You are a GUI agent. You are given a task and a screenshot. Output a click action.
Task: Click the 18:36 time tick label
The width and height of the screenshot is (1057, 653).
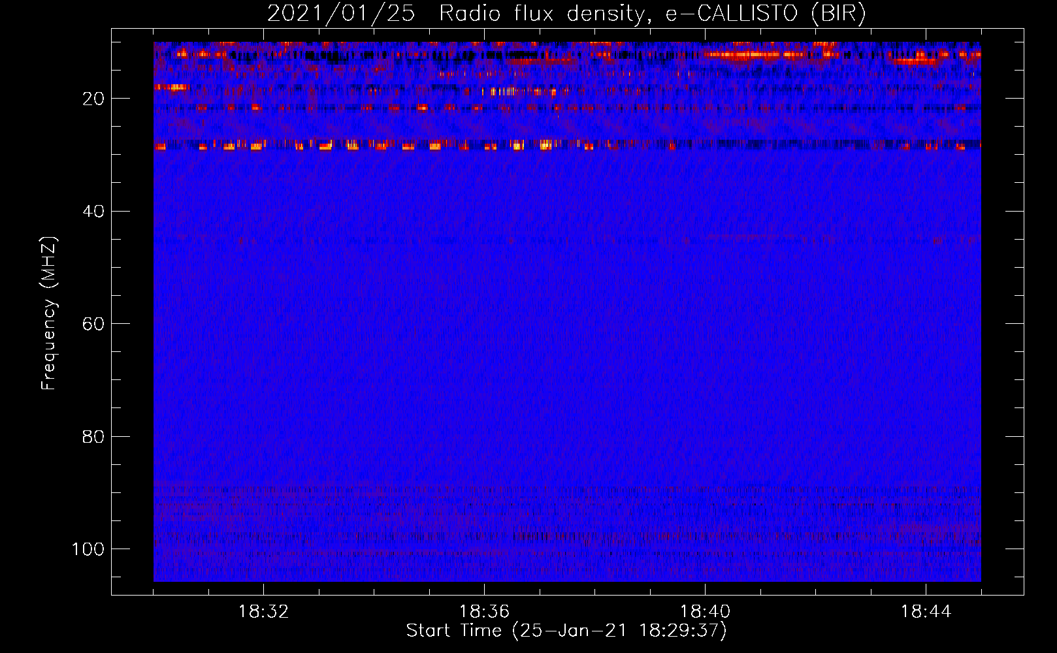tap(484, 612)
